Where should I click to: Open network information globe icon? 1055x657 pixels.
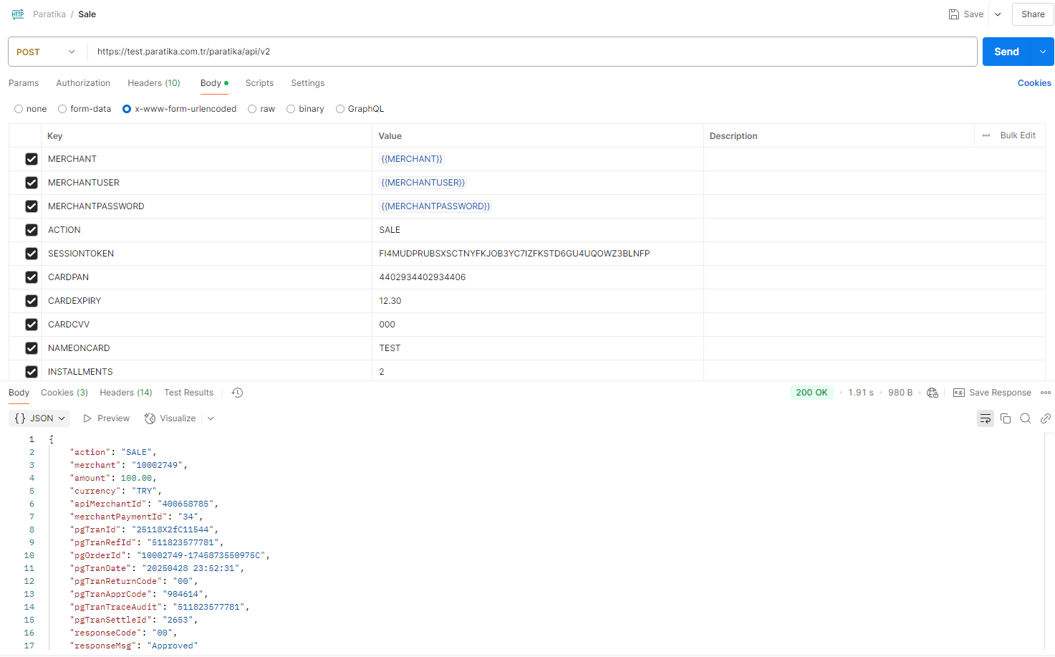[933, 393]
